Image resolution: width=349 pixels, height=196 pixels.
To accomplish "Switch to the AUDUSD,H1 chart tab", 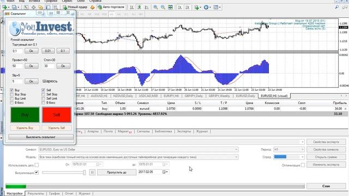I will point(99,96).
